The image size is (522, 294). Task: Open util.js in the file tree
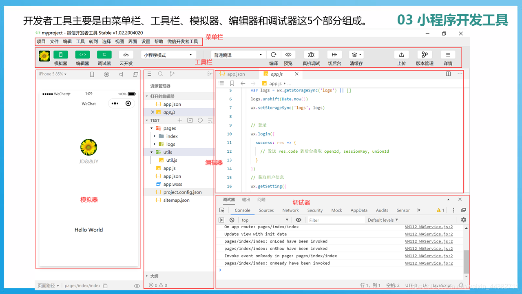pyautogui.click(x=171, y=160)
